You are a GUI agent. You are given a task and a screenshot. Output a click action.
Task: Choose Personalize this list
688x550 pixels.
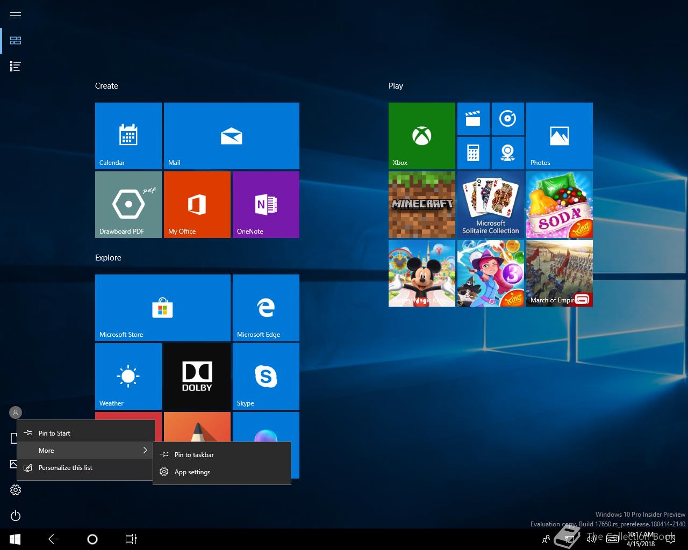[86, 467]
